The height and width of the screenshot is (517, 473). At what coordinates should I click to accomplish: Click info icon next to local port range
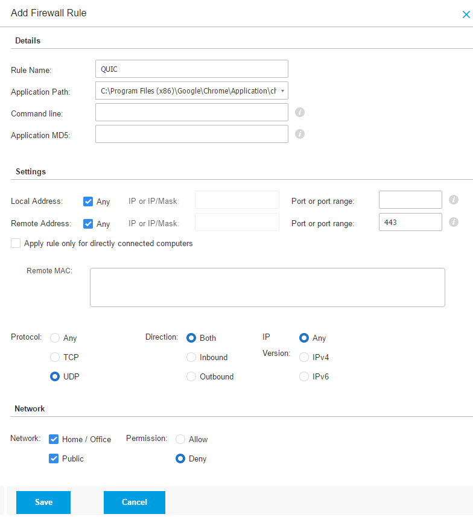click(454, 200)
